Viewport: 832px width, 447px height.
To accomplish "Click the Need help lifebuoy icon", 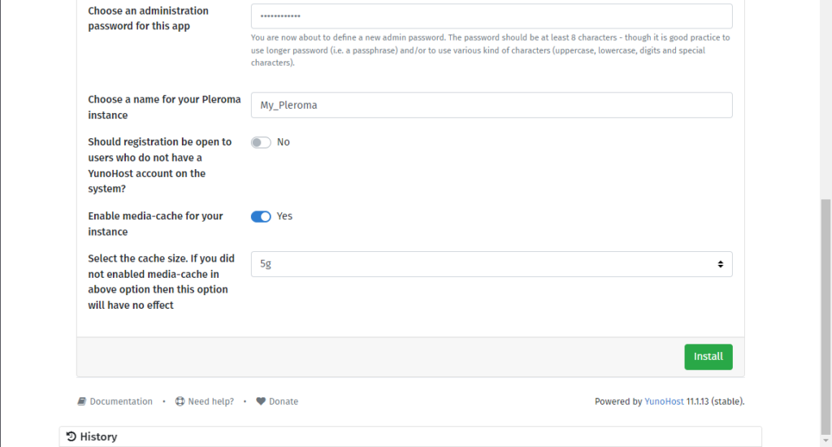I will coord(180,401).
